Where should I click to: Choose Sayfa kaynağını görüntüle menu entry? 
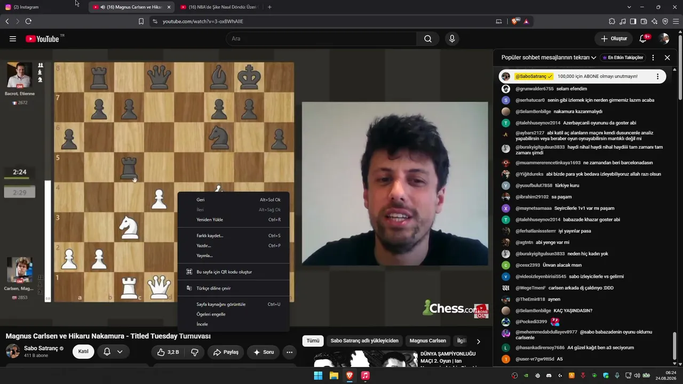pyautogui.click(x=234, y=305)
